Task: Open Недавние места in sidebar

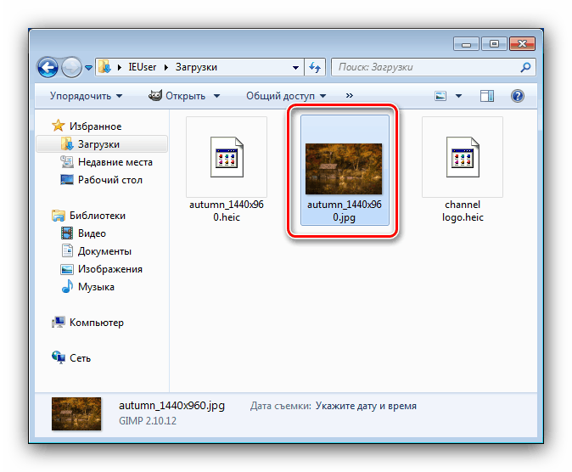Action: pyautogui.click(x=115, y=162)
